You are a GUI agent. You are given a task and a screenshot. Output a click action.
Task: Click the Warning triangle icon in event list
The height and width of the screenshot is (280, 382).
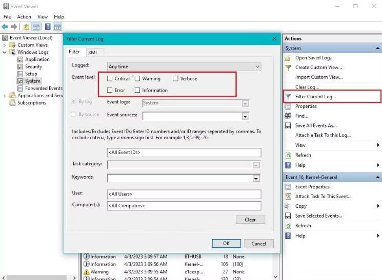[86, 272]
